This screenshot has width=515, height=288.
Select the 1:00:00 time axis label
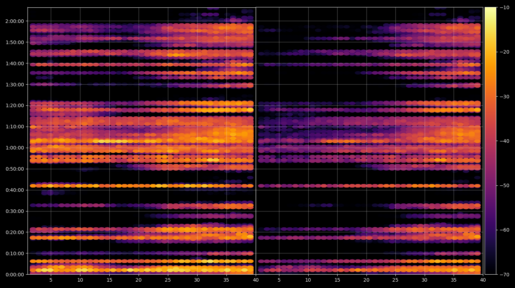point(15,148)
